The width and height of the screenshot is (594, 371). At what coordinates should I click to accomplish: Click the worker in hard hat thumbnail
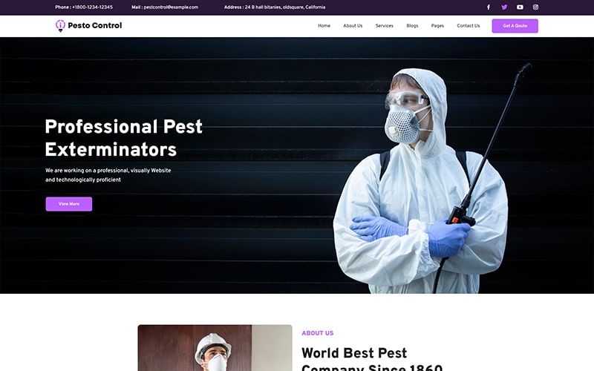pos(215,347)
